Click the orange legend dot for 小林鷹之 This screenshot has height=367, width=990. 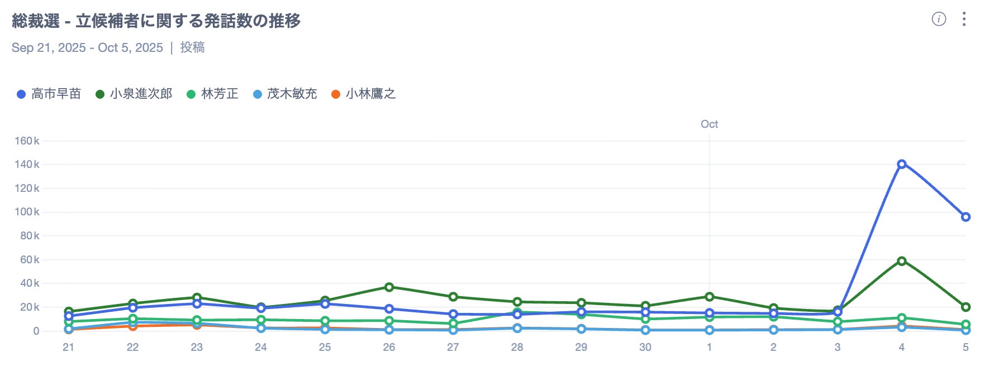point(336,94)
